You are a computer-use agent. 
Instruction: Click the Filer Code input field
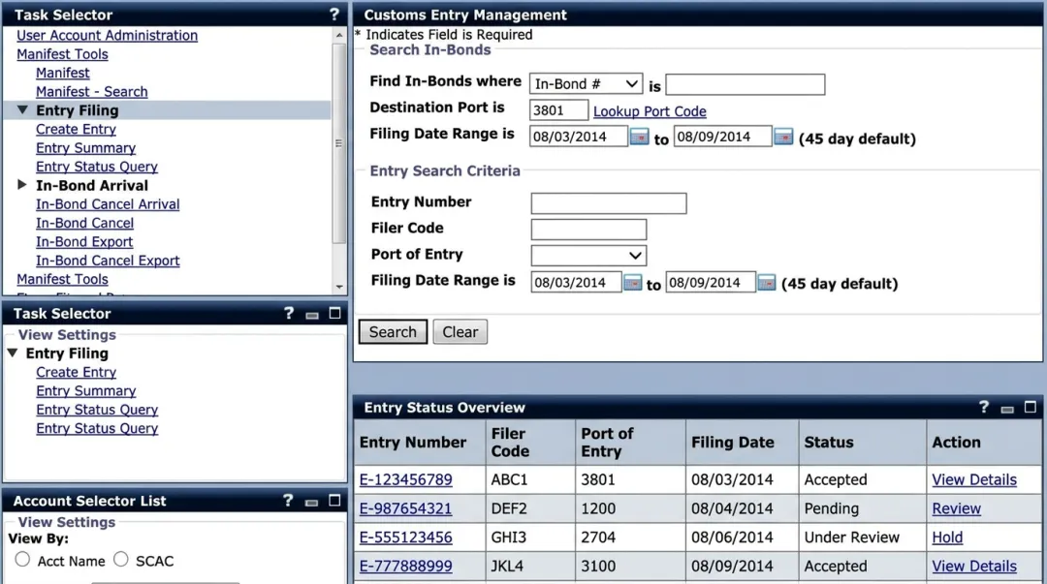click(588, 229)
